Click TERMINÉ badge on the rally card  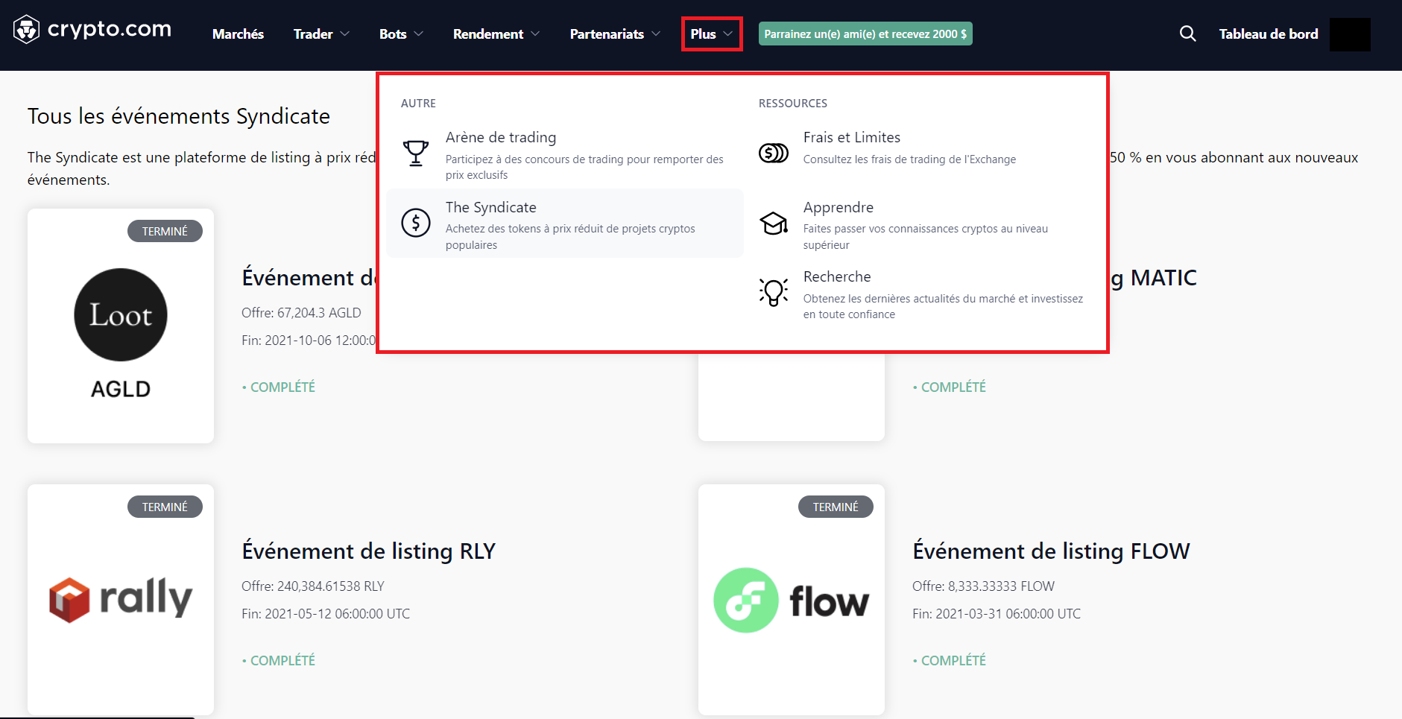click(x=165, y=507)
